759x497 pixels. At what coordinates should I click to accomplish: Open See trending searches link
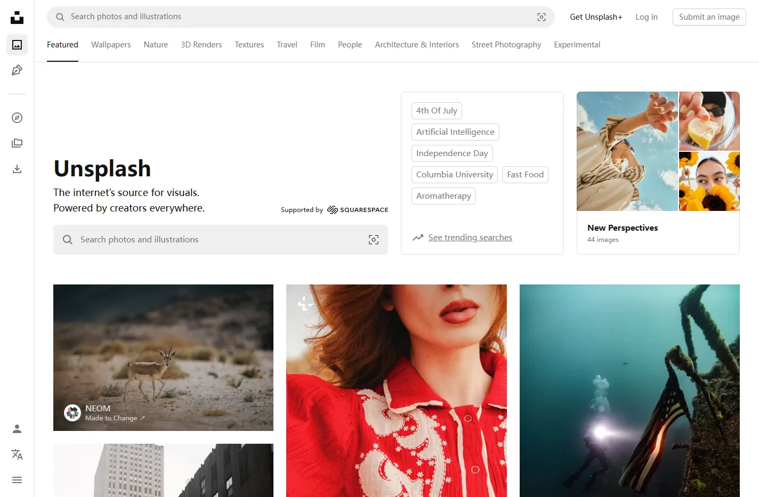pos(470,238)
